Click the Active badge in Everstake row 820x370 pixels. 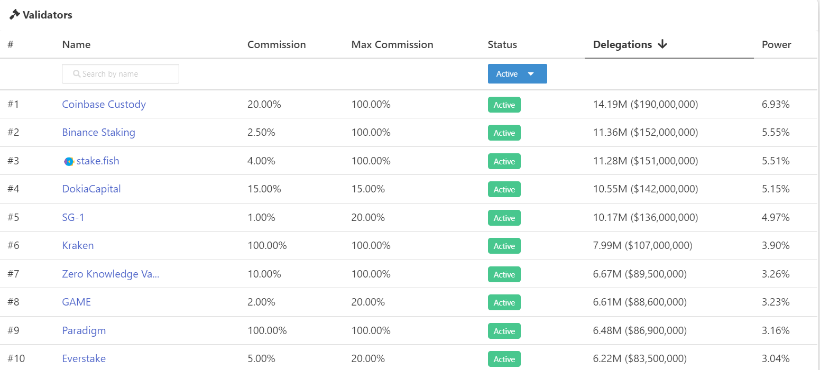[x=504, y=359]
